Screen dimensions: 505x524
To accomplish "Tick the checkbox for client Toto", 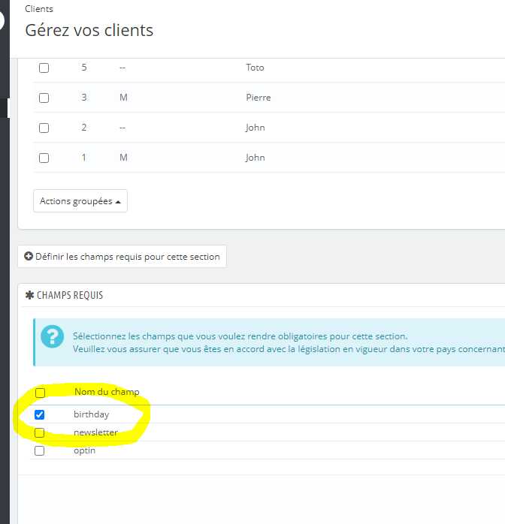I will [x=44, y=68].
